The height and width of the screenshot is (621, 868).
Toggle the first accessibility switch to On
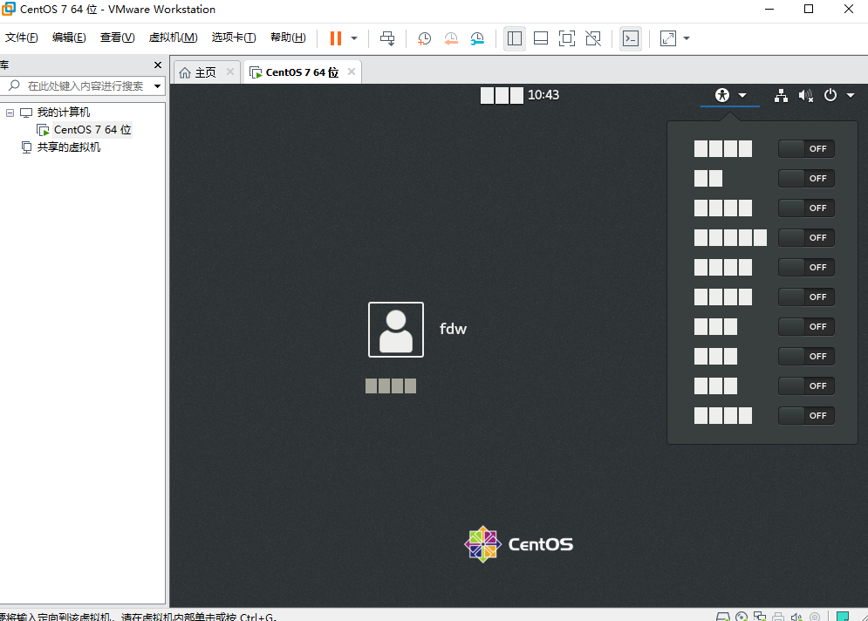805,148
